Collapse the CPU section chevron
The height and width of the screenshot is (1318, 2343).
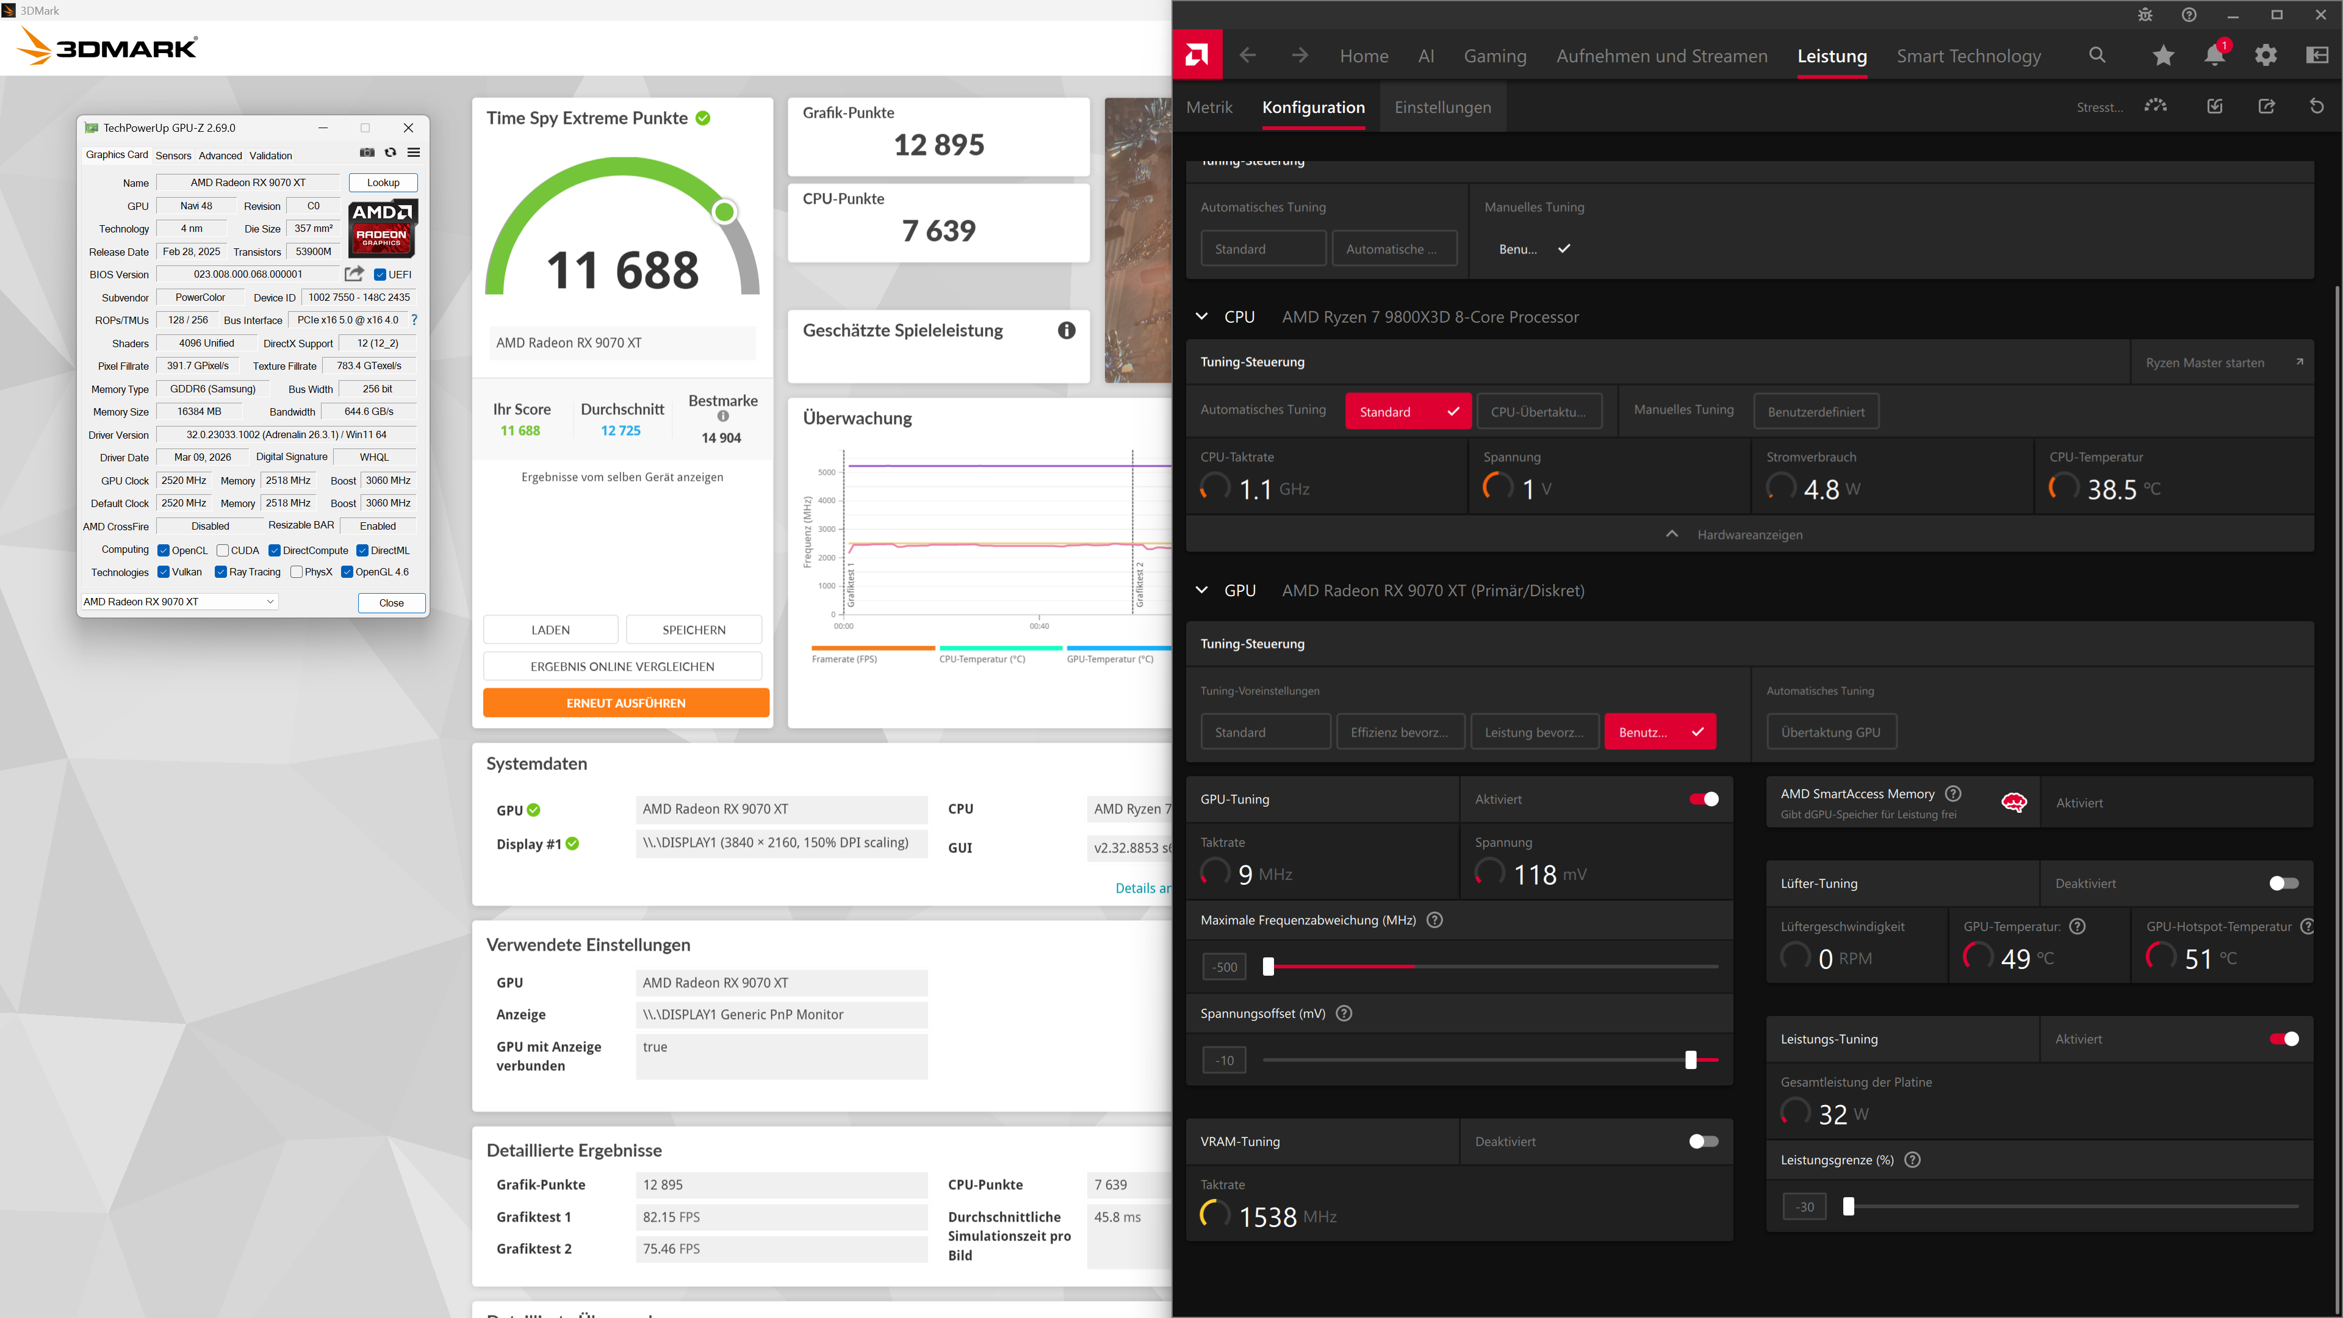click(x=1201, y=317)
